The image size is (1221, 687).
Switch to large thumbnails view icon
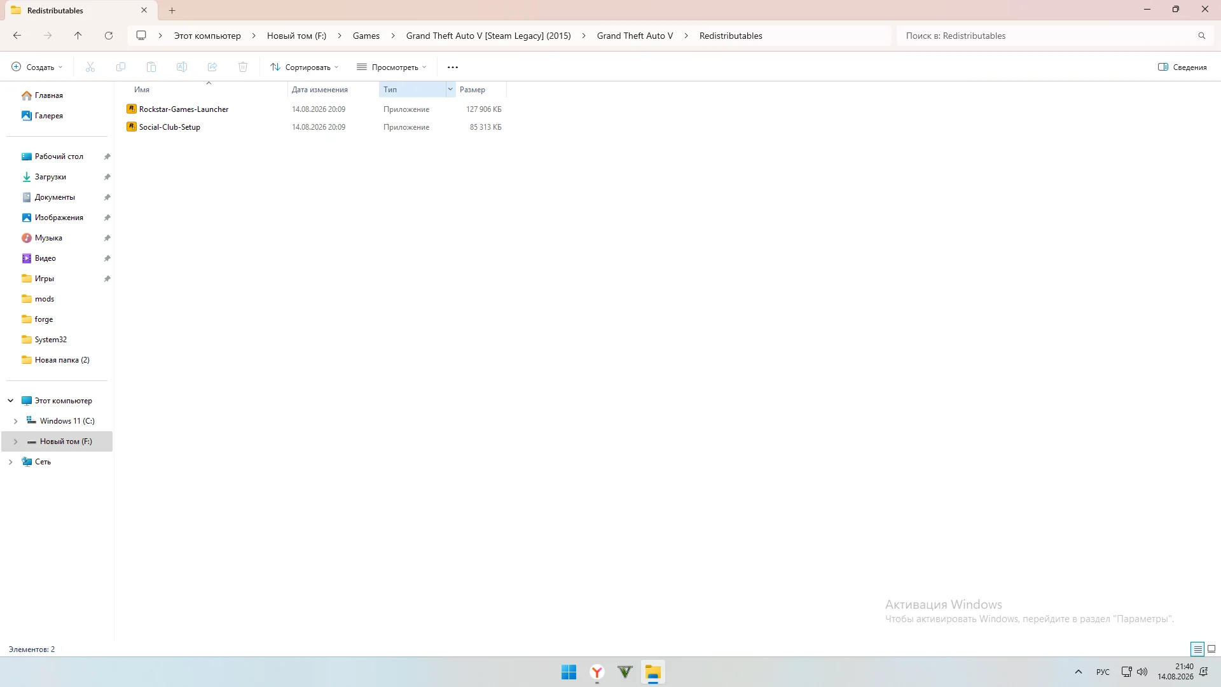(x=1211, y=649)
